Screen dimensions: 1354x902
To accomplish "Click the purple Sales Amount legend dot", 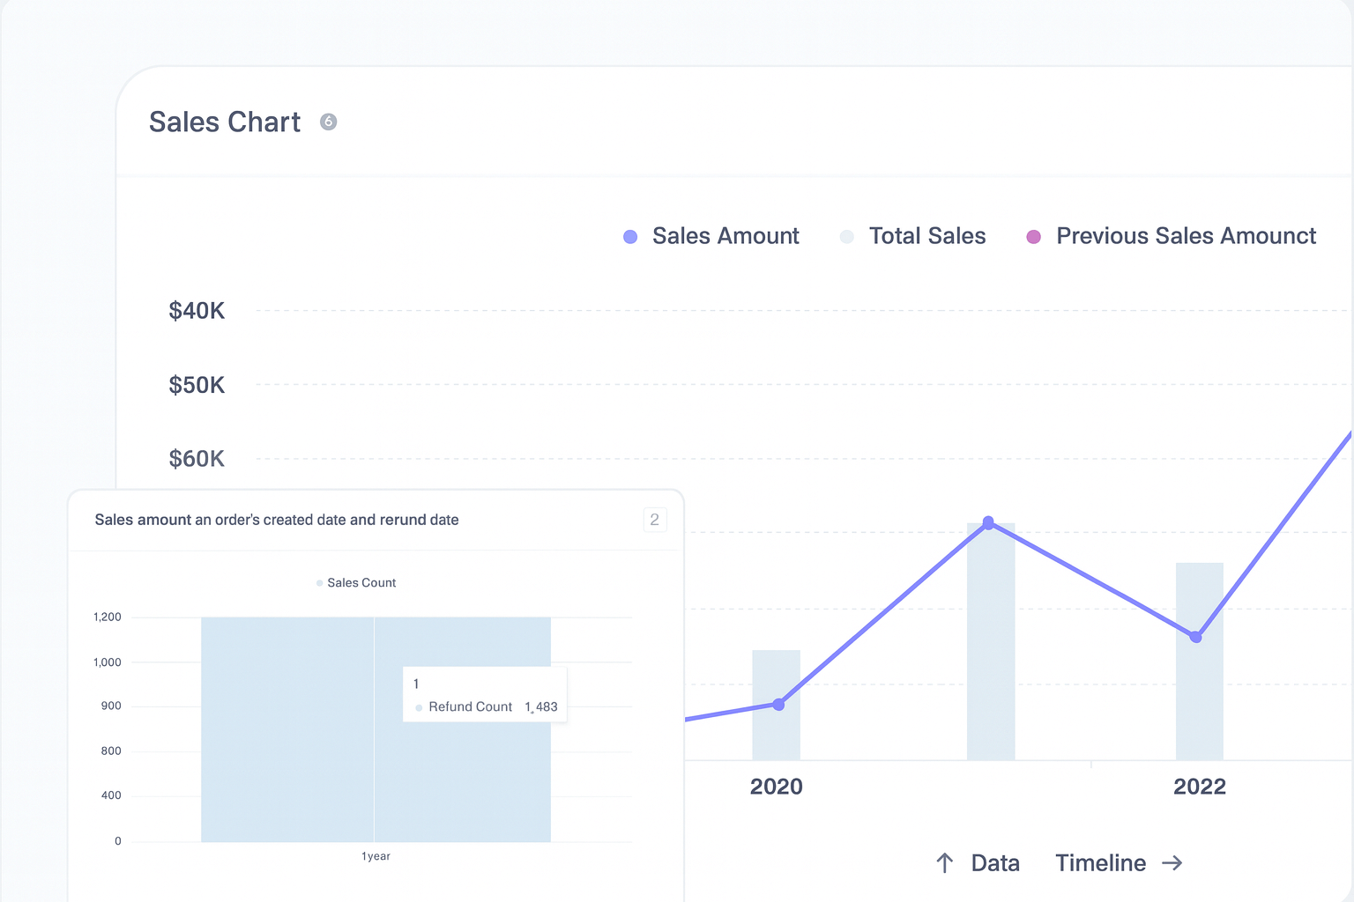I will coord(629,236).
